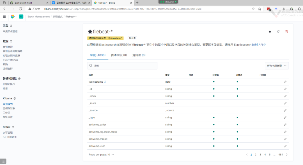
Task: Open 索引管理 in the sidebar
Action: pos(8,47)
